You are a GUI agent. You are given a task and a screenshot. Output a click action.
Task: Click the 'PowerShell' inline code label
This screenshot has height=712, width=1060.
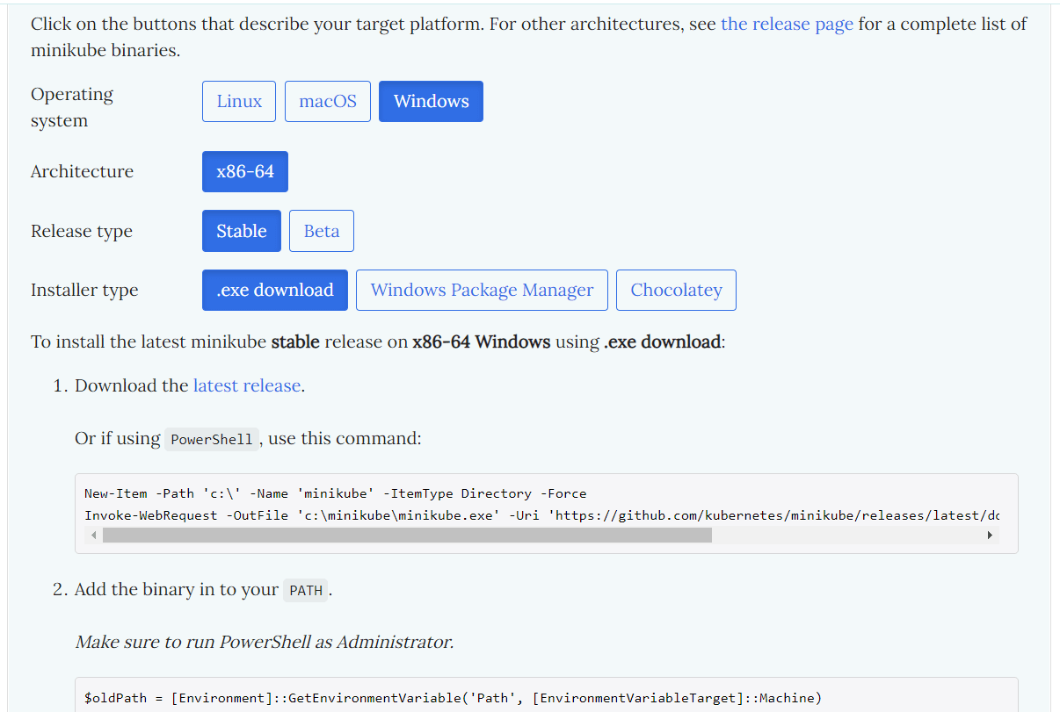click(212, 439)
